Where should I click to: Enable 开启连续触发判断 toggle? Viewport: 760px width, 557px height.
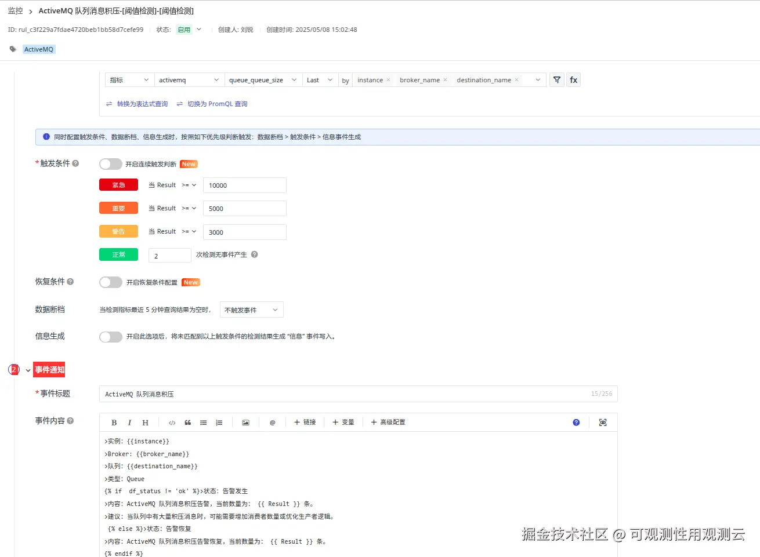tap(110, 164)
